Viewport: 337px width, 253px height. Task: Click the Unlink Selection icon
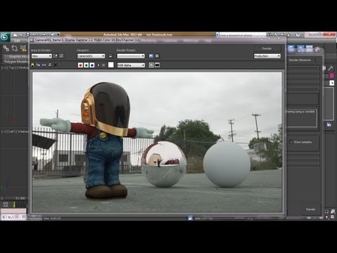[x=15, y=48]
